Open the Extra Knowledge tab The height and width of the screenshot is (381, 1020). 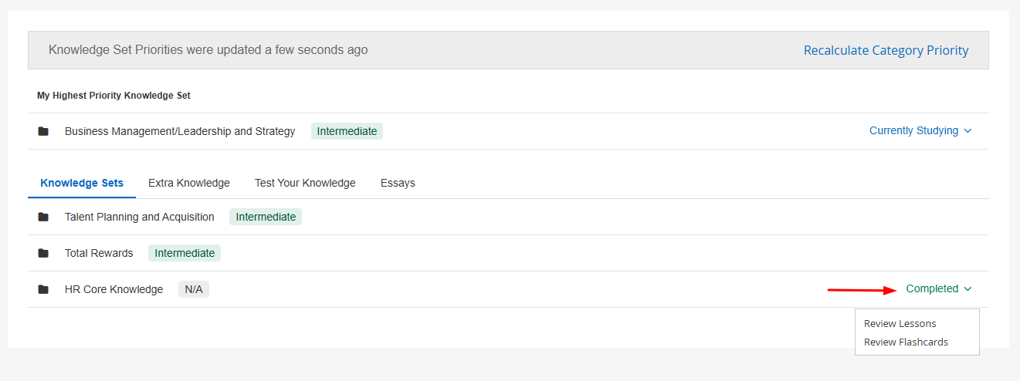[189, 184]
